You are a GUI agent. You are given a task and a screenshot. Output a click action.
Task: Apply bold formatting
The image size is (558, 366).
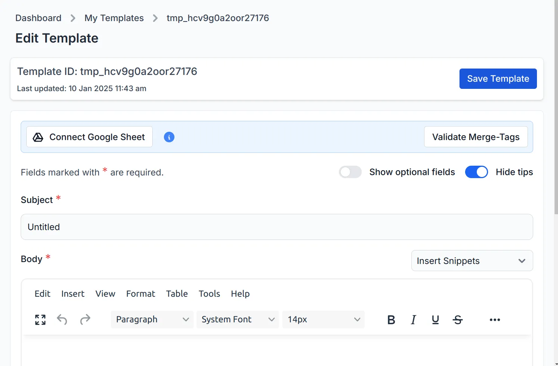[x=391, y=319]
